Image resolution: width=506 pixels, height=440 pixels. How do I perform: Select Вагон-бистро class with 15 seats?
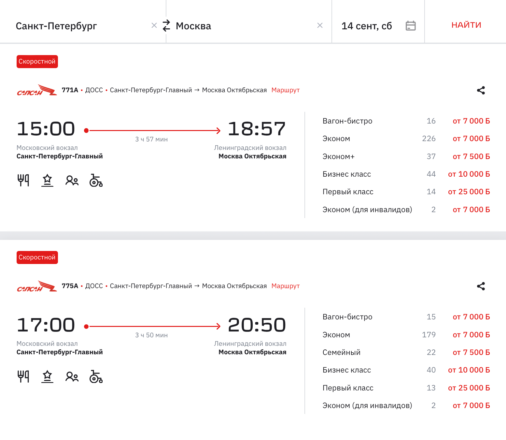[406, 317]
